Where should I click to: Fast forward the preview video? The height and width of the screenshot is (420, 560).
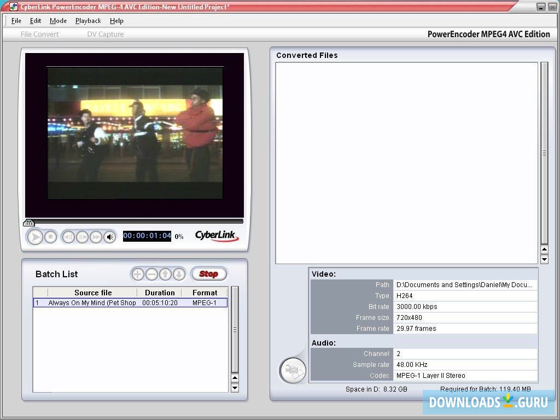(x=96, y=237)
